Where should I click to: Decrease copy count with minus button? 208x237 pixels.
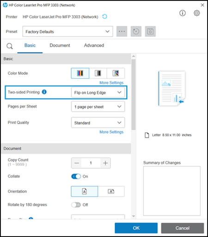pyautogui.click(x=77, y=163)
